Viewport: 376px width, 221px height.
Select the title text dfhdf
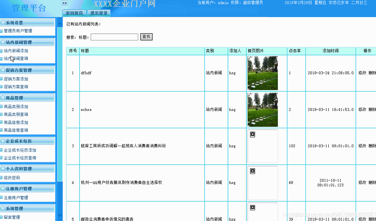coord(86,73)
